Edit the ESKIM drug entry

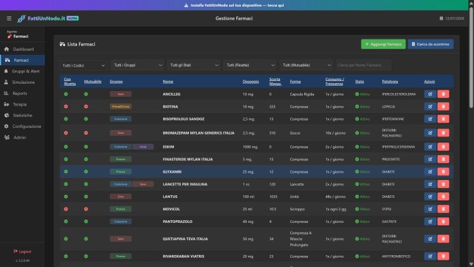tap(430, 147)
